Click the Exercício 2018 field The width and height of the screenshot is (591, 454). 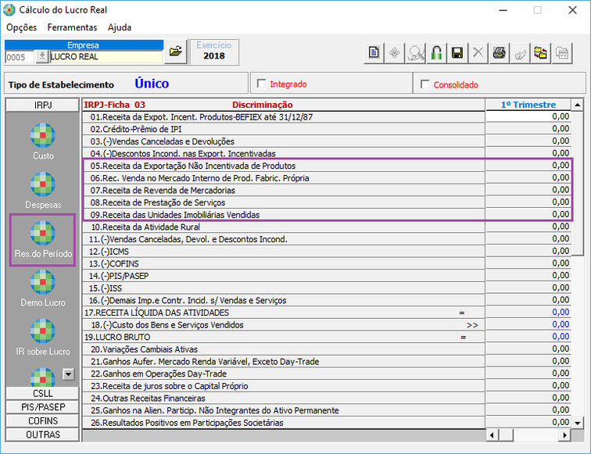[213, 52]
